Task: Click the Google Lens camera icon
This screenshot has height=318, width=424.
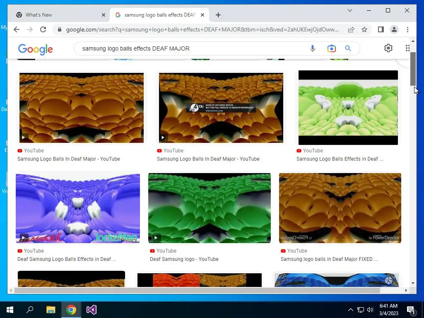Action: (332, 48)
